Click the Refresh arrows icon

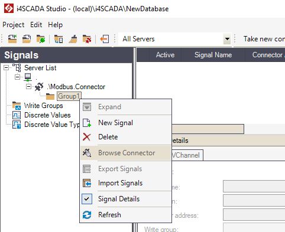click(87, 215)
